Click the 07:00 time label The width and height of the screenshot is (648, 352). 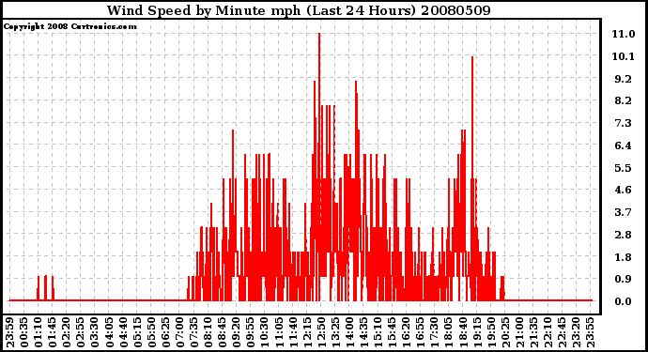179,332
